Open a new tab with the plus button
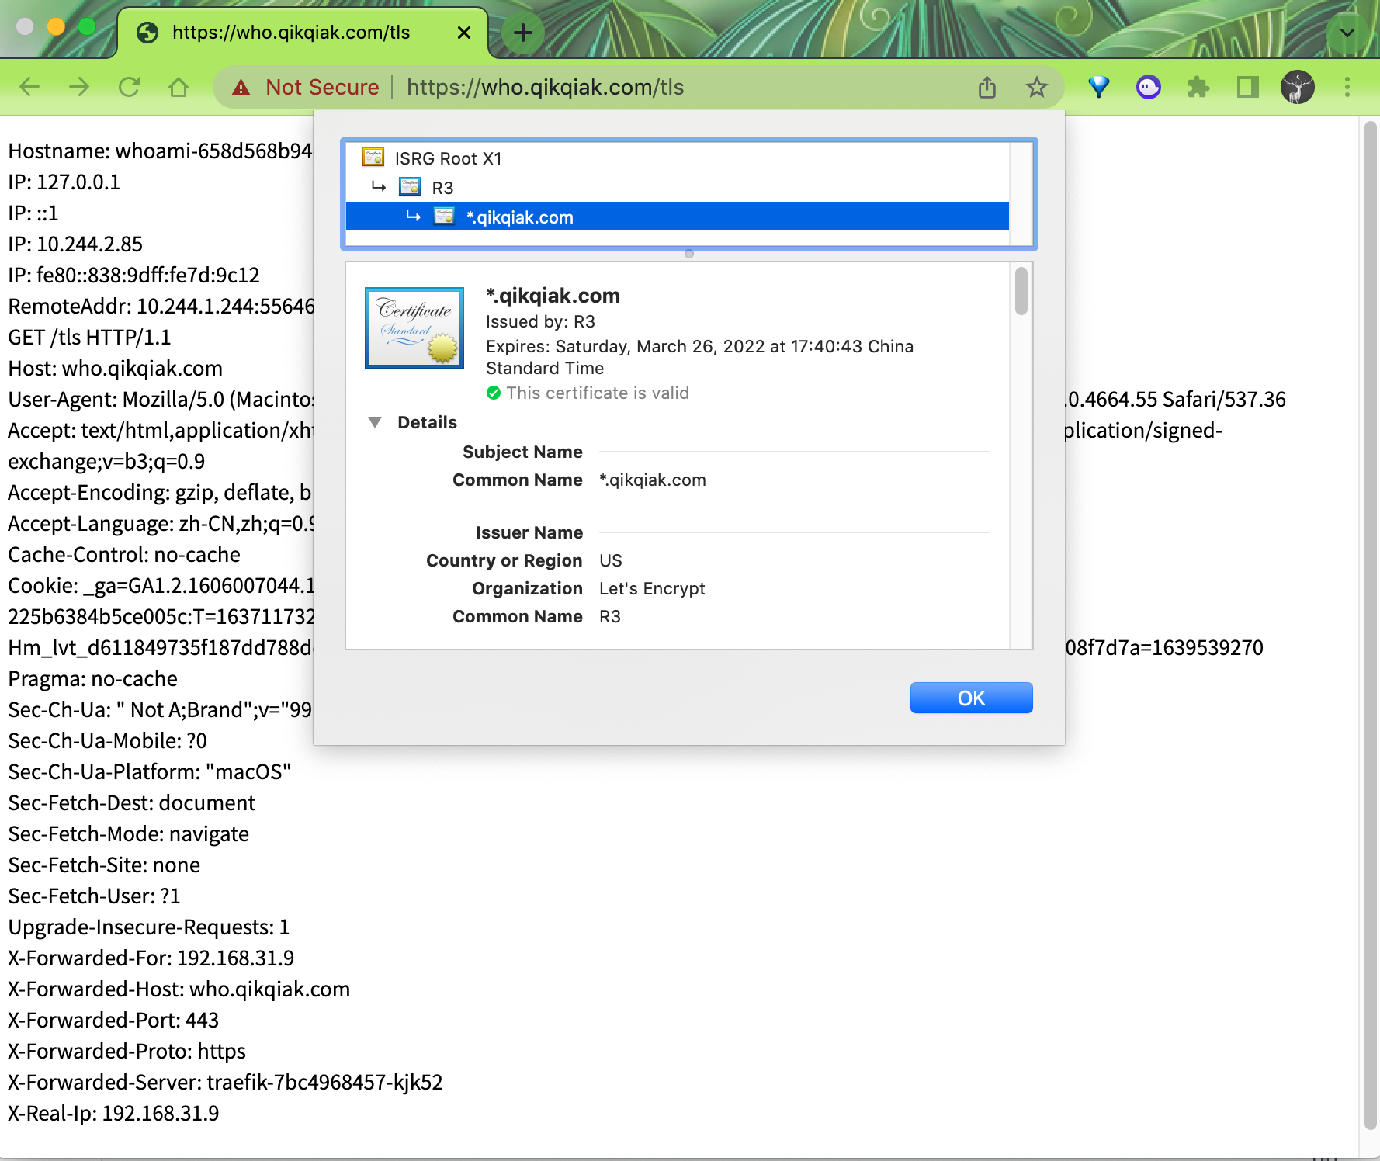This screenshot has height=1161, width=1380. (x=523, y=33)
